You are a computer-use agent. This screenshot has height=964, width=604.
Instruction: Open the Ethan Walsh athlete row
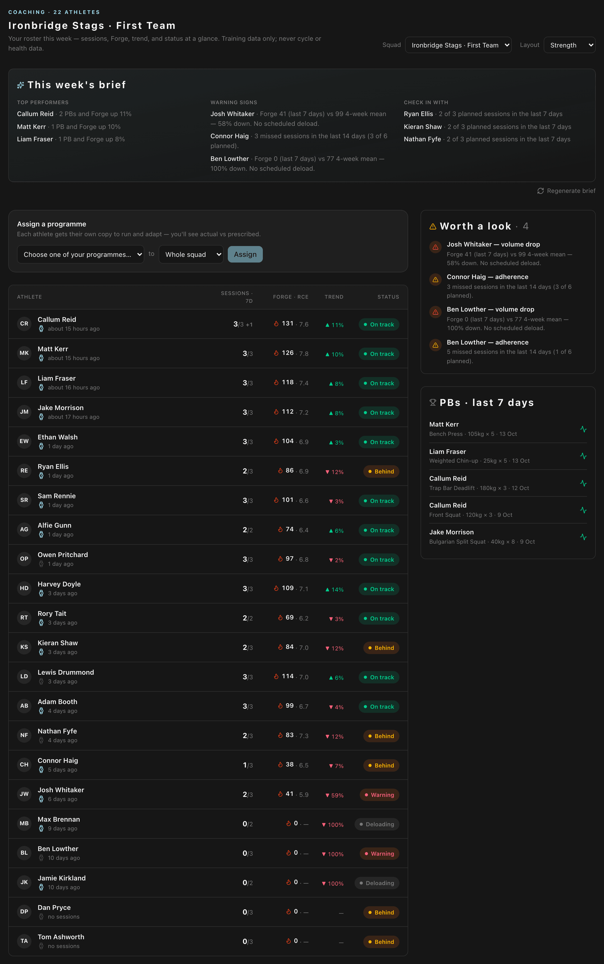click(208, 442)
